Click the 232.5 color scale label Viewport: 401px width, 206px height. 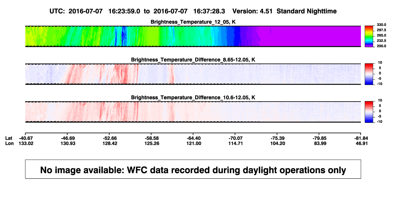[381, 40]
